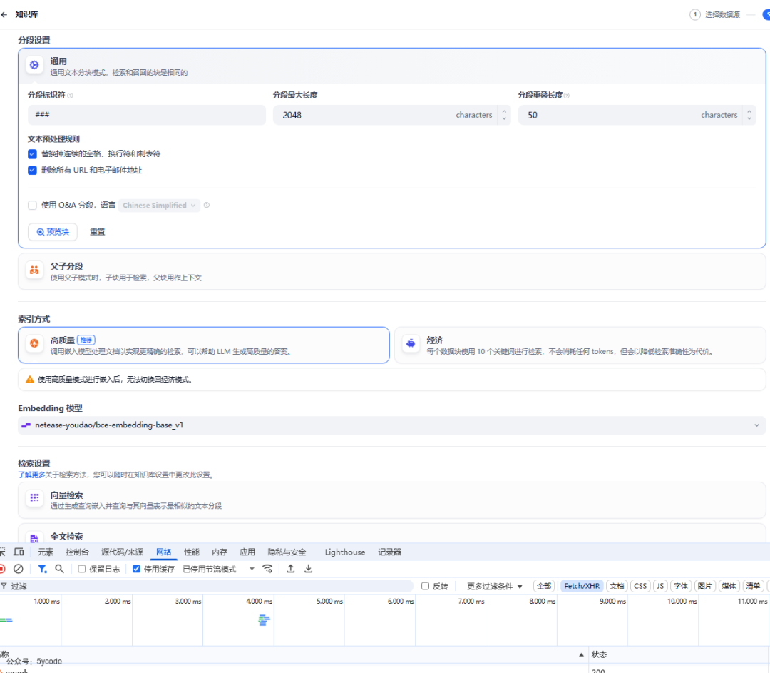The width and height of the screenshot is (770, 673).
Task: Switch to the 控制台 tab
Action: pyautogui.click(x=77, y=552)
